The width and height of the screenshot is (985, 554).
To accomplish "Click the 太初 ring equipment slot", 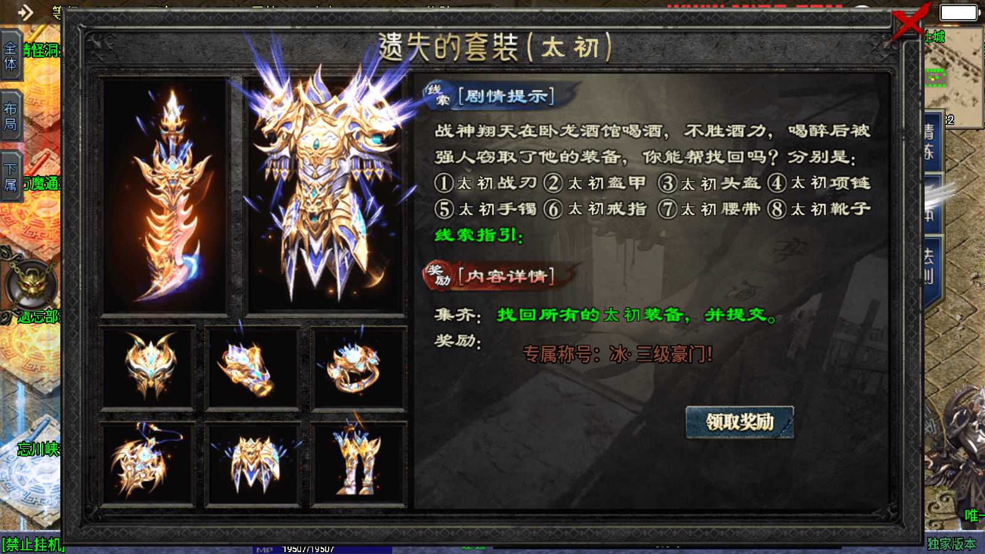I will click(x=358, y=369).
